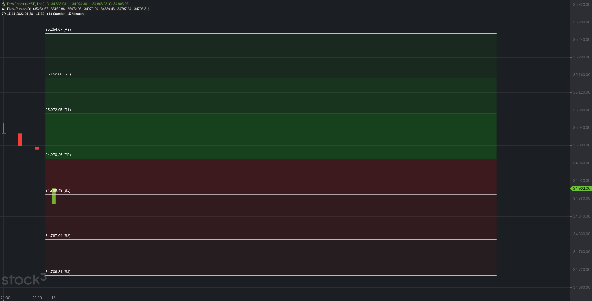The width and height of the screenshot is (592, 301).
Task: Select the 34.706,81 (S3) support label
Action: pos(58,272)
